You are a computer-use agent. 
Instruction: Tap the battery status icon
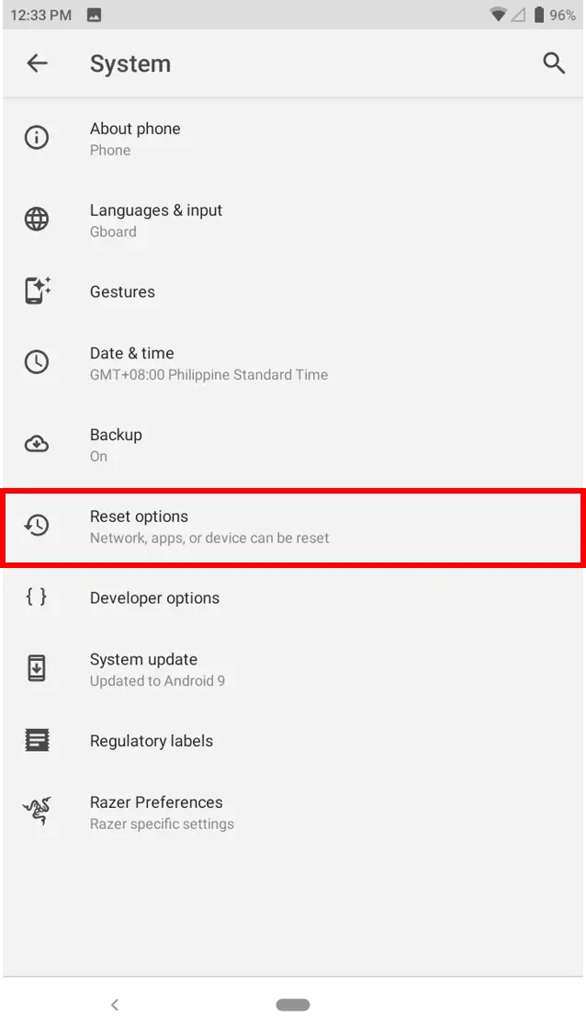(x=539, y=15)
